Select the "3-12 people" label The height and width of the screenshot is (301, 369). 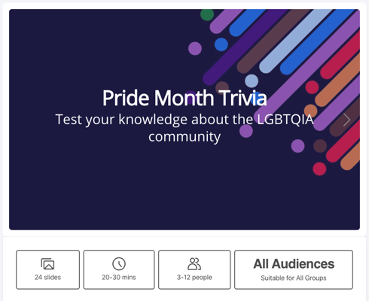click(x=194, y=277)
